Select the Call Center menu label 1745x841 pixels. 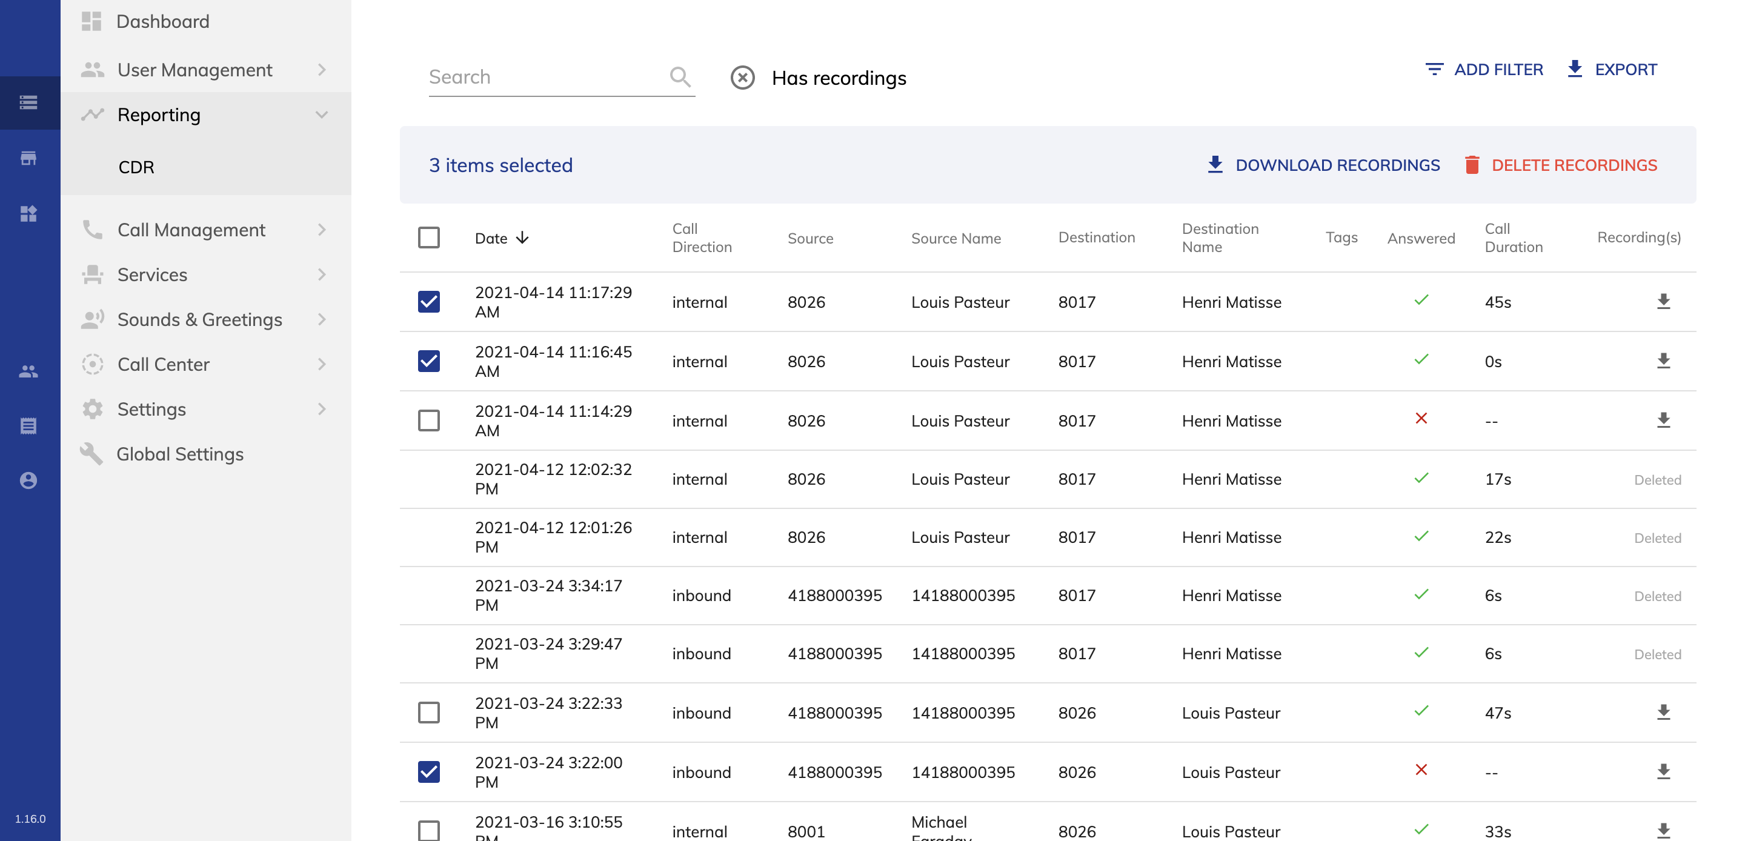pos(163,364)
